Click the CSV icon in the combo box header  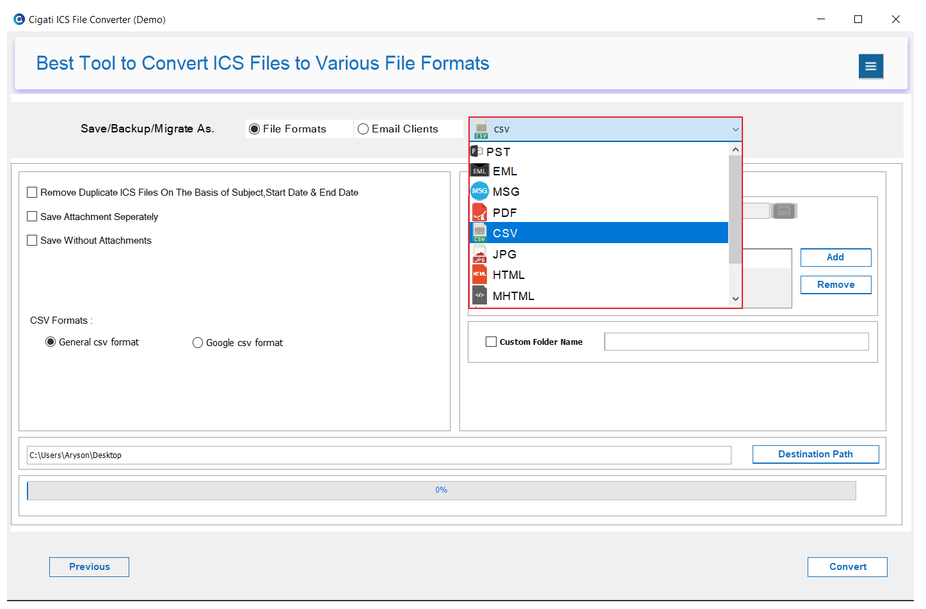tap(481, 129)
